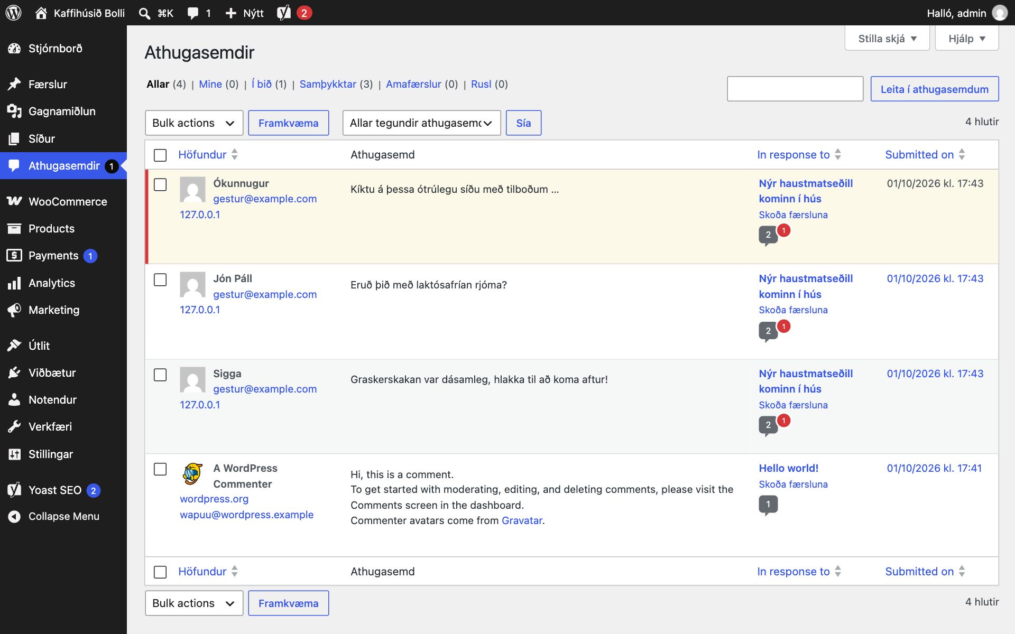Click the admin user avatar

[x=999, y=13]
